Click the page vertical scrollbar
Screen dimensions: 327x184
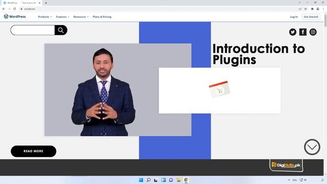325,94
